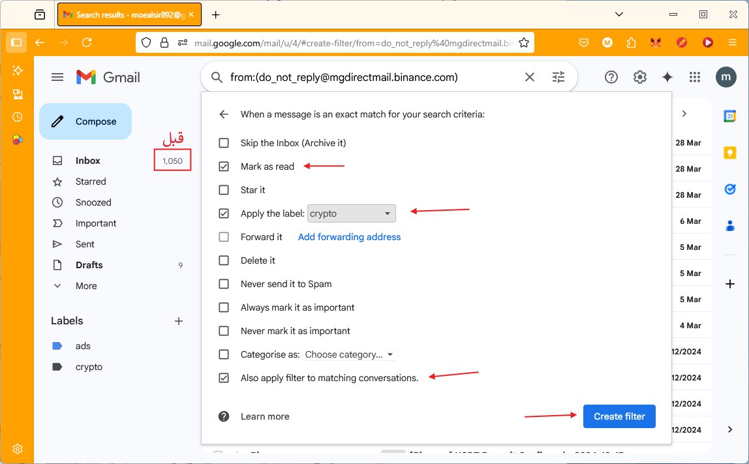List all browser tabs dropdown arrow
Image resolution: width=749 pixels, height=464 pixels.
619,14
